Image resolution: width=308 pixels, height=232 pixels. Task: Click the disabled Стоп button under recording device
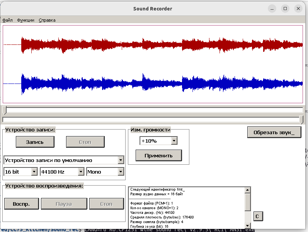point(85,142)
